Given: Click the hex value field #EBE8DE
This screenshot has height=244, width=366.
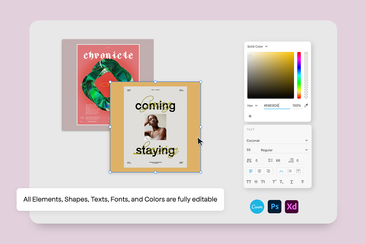Looking at the screenshot, I should [x=277, y=106].
